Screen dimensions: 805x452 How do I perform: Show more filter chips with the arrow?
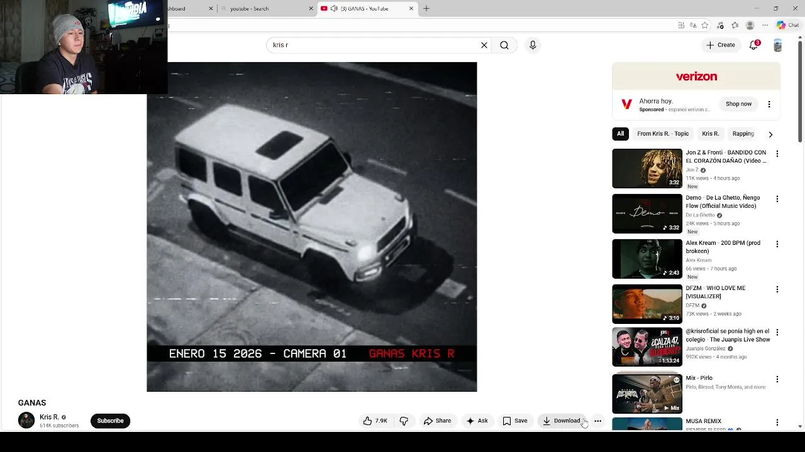pos(770,134)
